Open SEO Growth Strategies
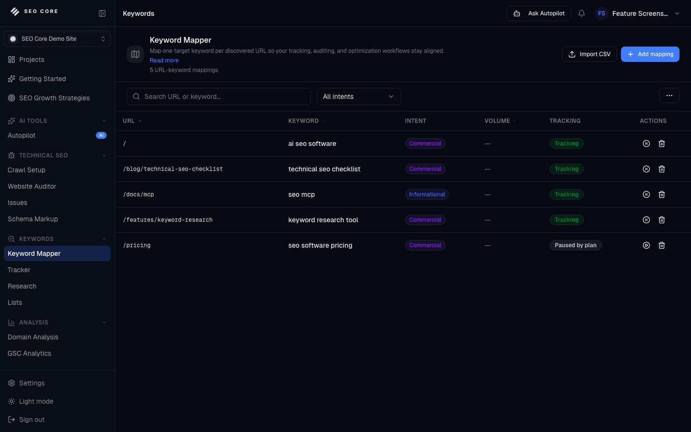Image resolution: width=691 pixels, height=432 pixels. 57,98
